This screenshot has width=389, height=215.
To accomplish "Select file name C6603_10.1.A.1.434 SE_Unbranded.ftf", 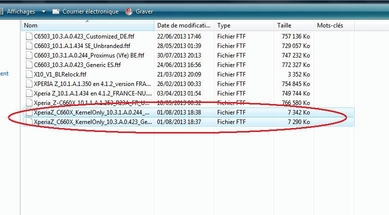I will pyautogui.click(x=82, y=46).
